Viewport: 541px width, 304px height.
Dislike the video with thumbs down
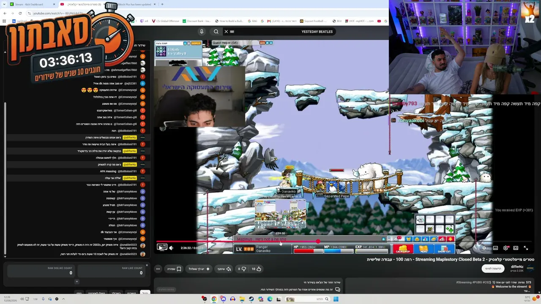pos(242,269)
